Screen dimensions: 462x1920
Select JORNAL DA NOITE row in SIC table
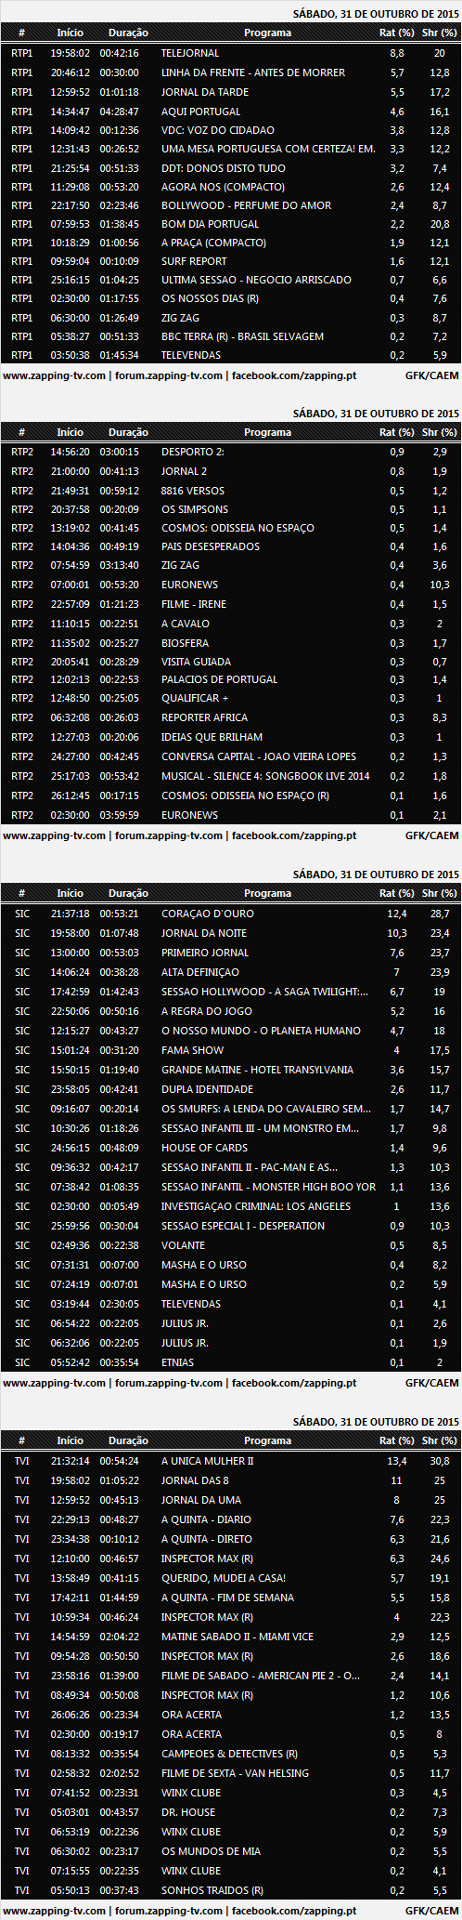pos(231,933)
